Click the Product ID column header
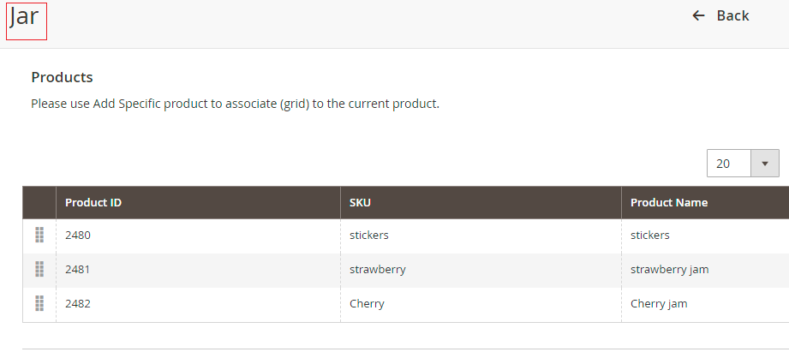This screenshot has height=352, width=789. (x=93, y=203)
